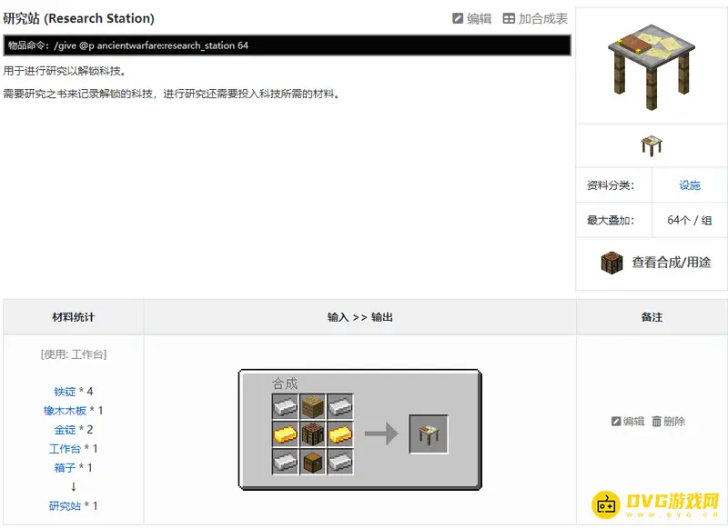Click 编辑 in the recipe 备注 column
The width and height of the screenshot is (728, 528).
click(628, 422)
